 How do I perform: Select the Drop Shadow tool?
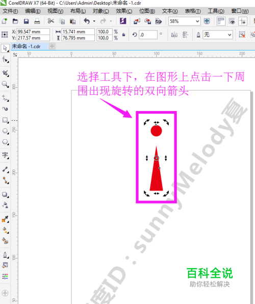5,194
